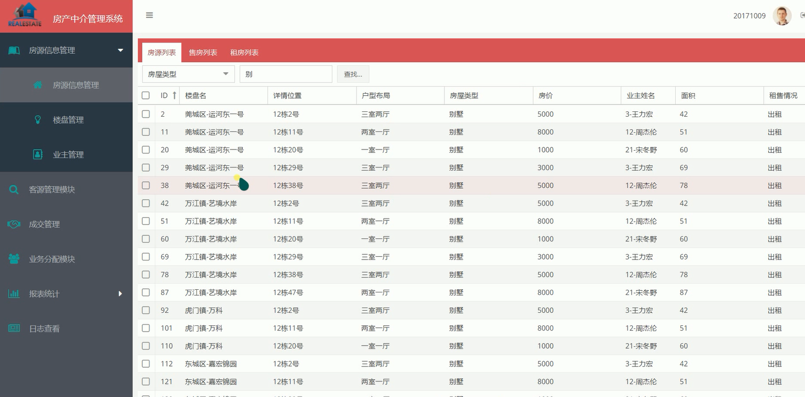805x397 pixels.
Task: Click the handshake icon for 成交管理
Action: point(14,224)
